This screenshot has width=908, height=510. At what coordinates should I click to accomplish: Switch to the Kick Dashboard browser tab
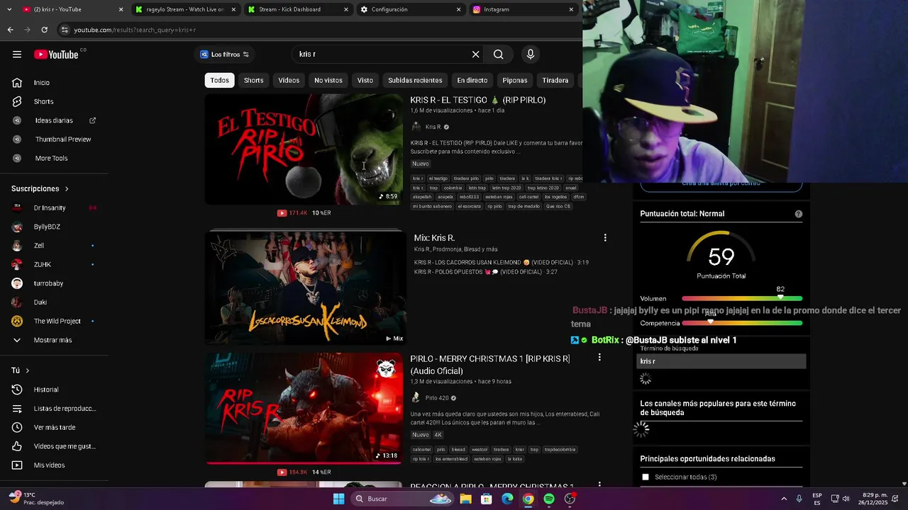point(297,9)
